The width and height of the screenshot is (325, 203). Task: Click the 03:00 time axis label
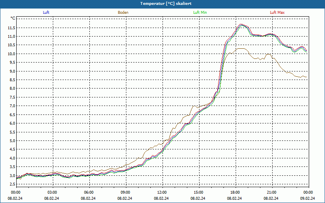tap(53, 192)
